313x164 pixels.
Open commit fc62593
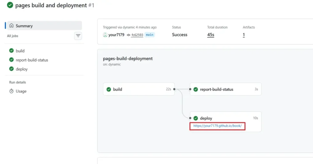(137, 35)
